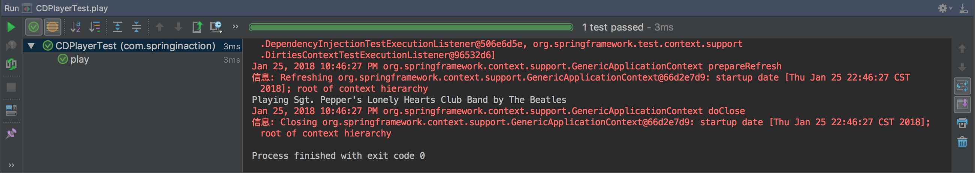
Task: Rerun the CDPlayerTest with green play button
Action: (x=11, y=27)
